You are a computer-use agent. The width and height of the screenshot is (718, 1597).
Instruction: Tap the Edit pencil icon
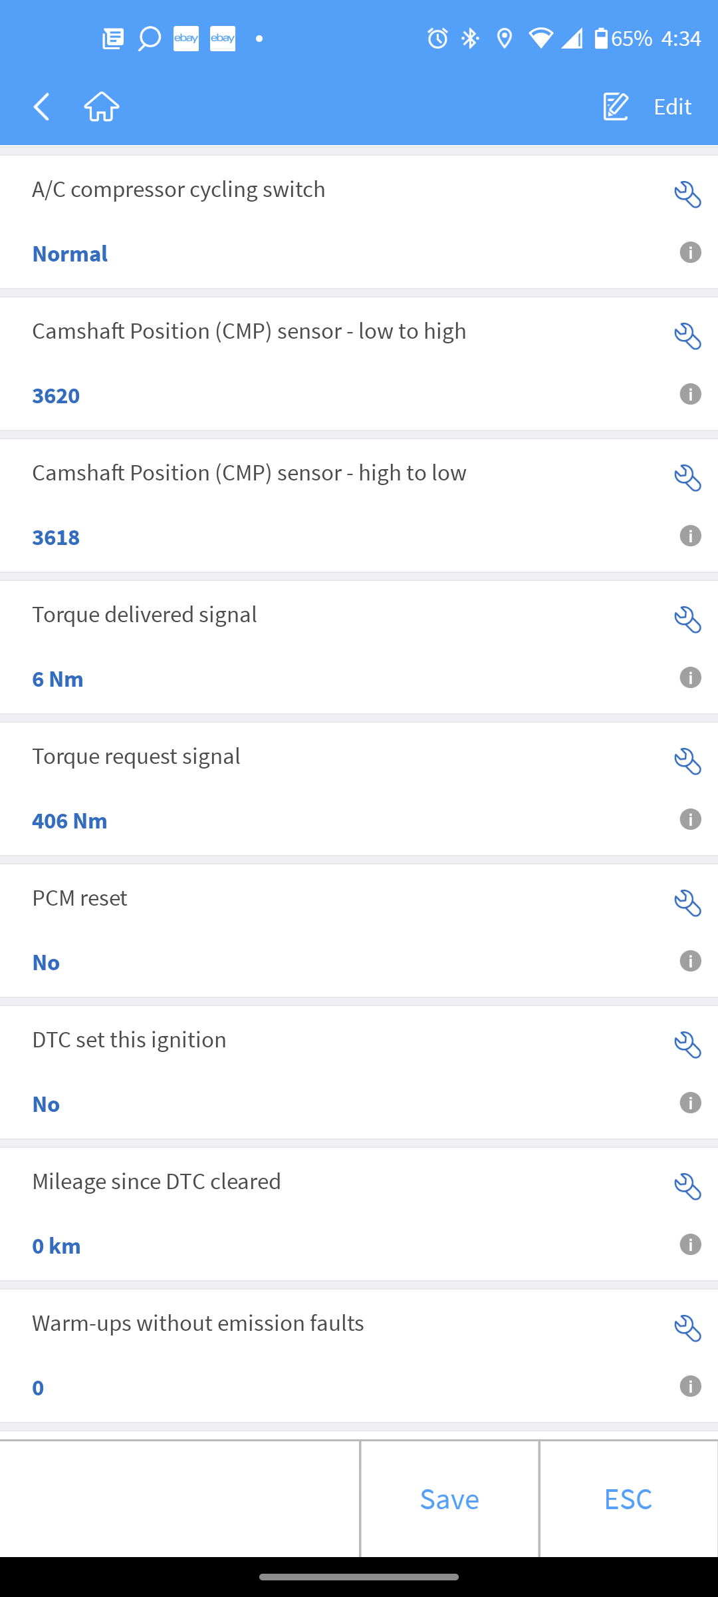[x=616, y=106]
